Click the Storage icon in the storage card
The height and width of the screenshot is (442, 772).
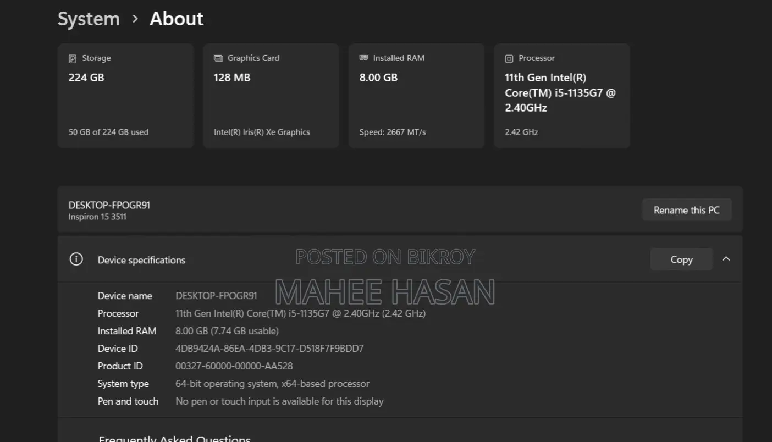[72, 58]
